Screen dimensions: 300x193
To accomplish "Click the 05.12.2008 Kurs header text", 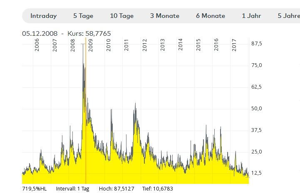I will (67, 33).
